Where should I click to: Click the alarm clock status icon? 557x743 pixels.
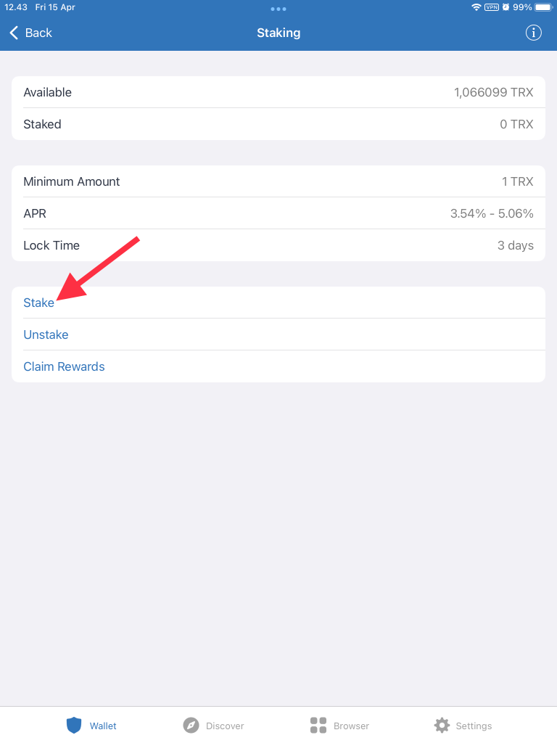[x=505, y=7]
